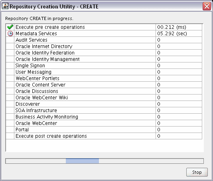
Task: Select the Single Signon row
Action: pos(104,65)
